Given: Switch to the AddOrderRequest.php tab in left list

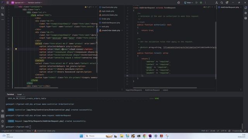Looking at the screenshot, I should tap(111, 23).
